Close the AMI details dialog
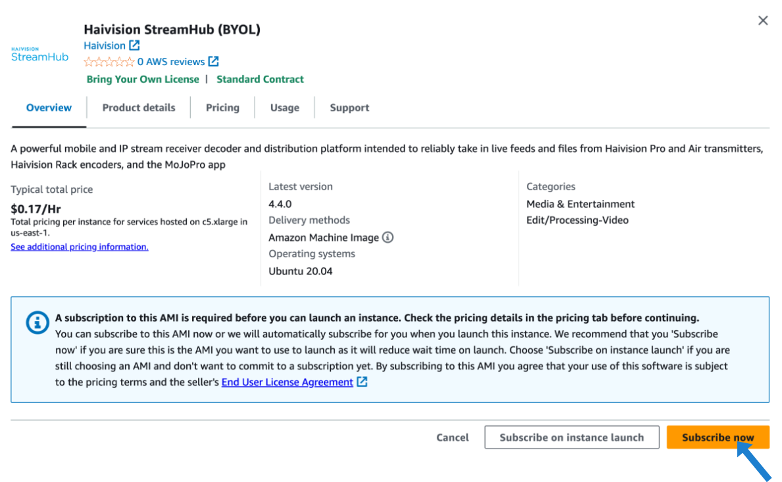Image resolution: width=782 pixels, height=482 pixels. [x=763, y=20]
